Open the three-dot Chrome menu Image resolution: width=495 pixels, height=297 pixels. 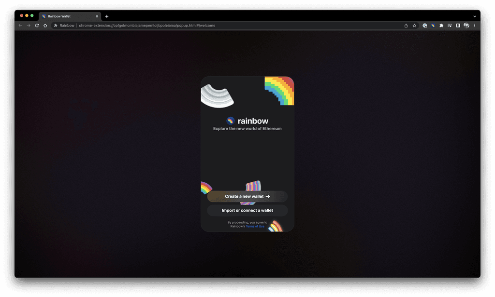(x=474, y=25)
